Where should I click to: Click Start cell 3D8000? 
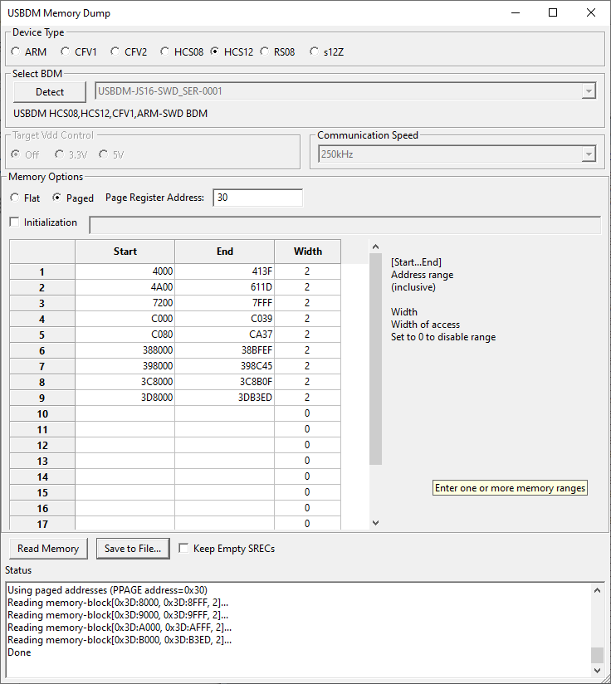tap(125, 398)
